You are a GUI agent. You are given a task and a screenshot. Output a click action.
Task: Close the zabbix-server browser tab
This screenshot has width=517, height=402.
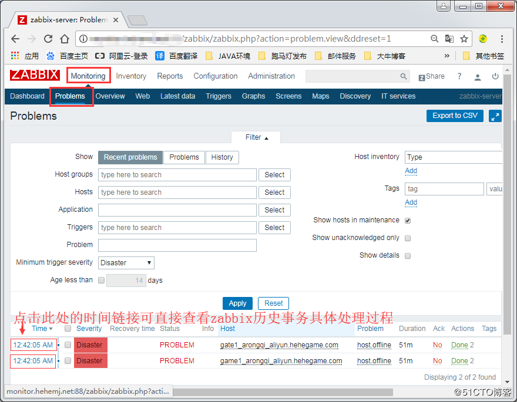116,20
